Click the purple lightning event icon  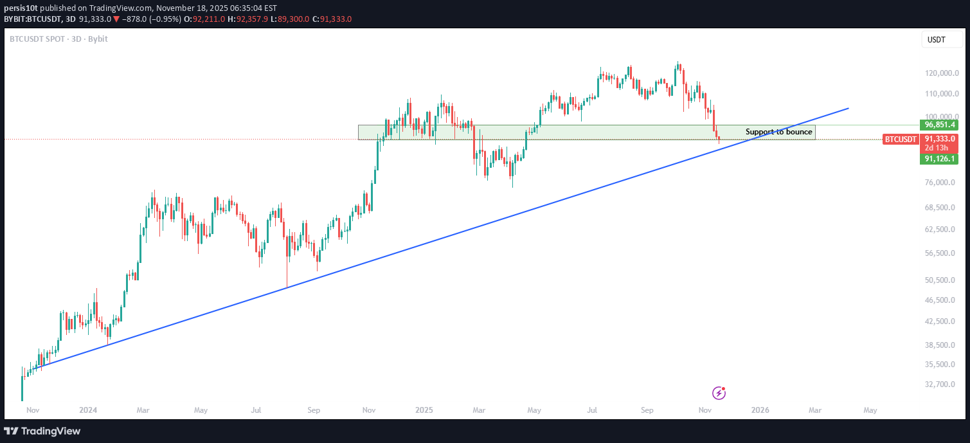tap(719, 393)
